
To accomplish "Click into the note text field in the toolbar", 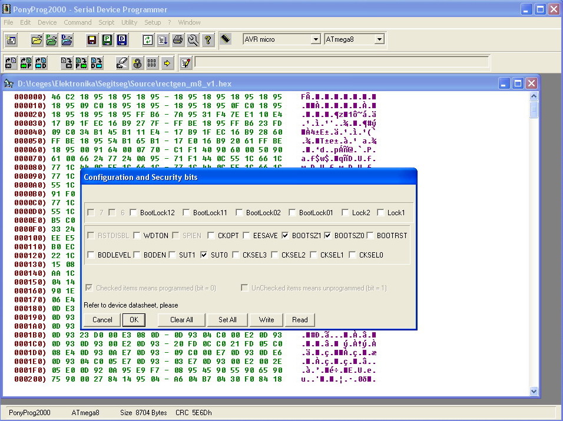I will point(342,62).
